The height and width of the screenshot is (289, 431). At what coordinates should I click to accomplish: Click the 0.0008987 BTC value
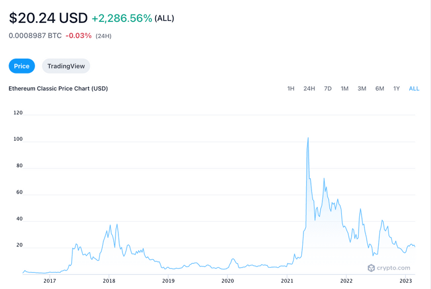[x=35, y=36]
